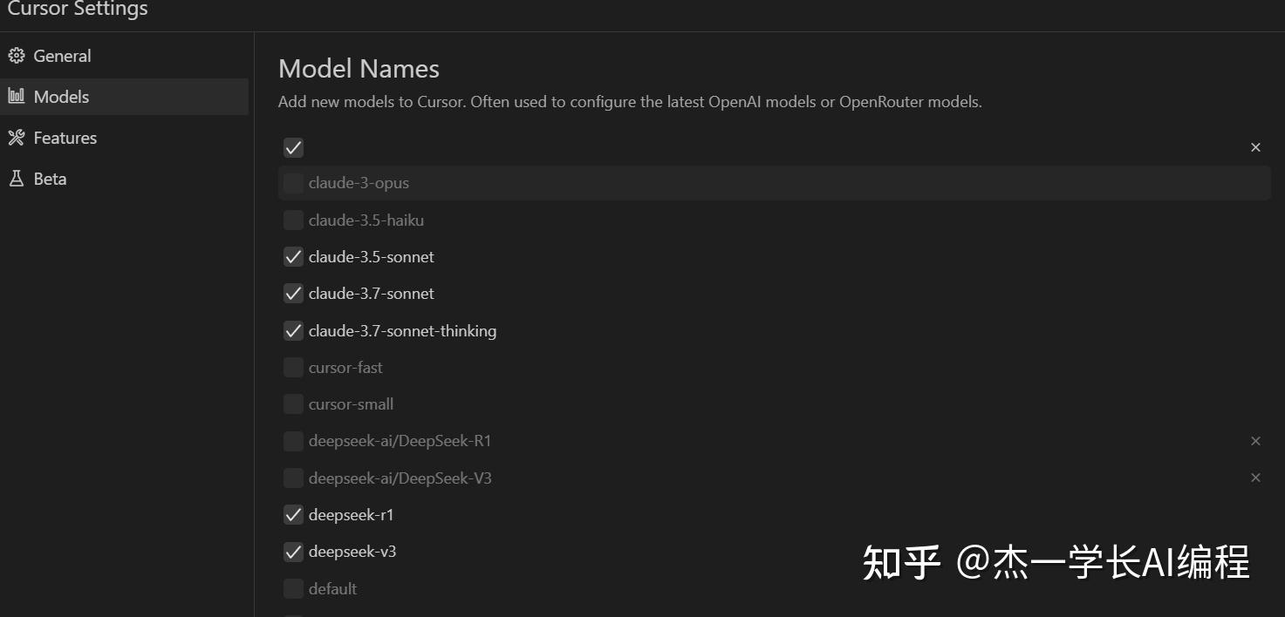Disable the deepseek-r1 model

click(x=293, y=514)
